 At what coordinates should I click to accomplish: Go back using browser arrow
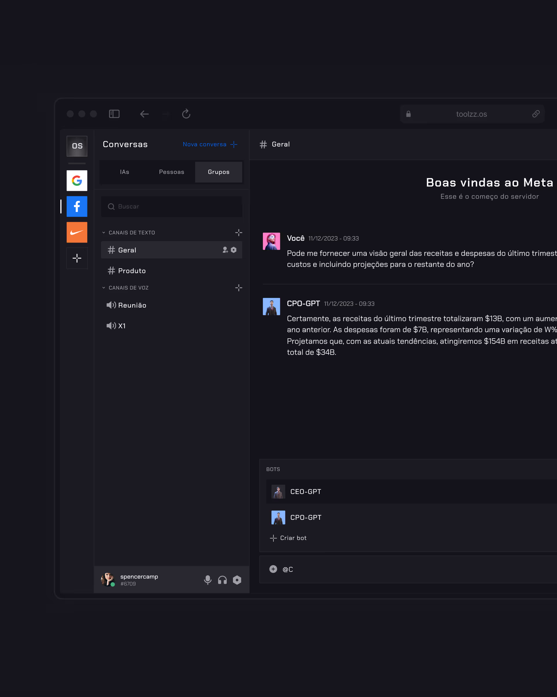point(144,114)
